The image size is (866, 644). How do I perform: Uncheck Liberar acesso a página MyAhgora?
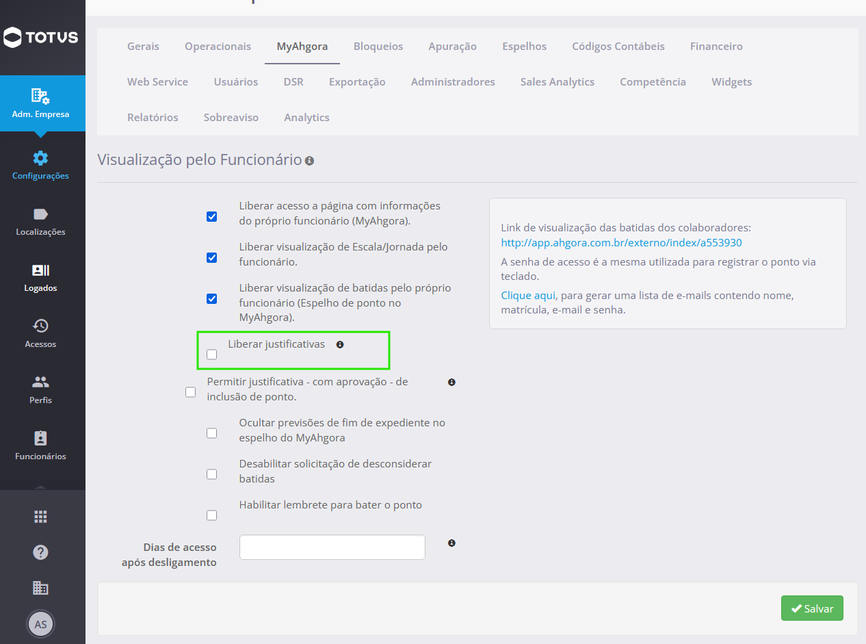(x=211, y=216)
